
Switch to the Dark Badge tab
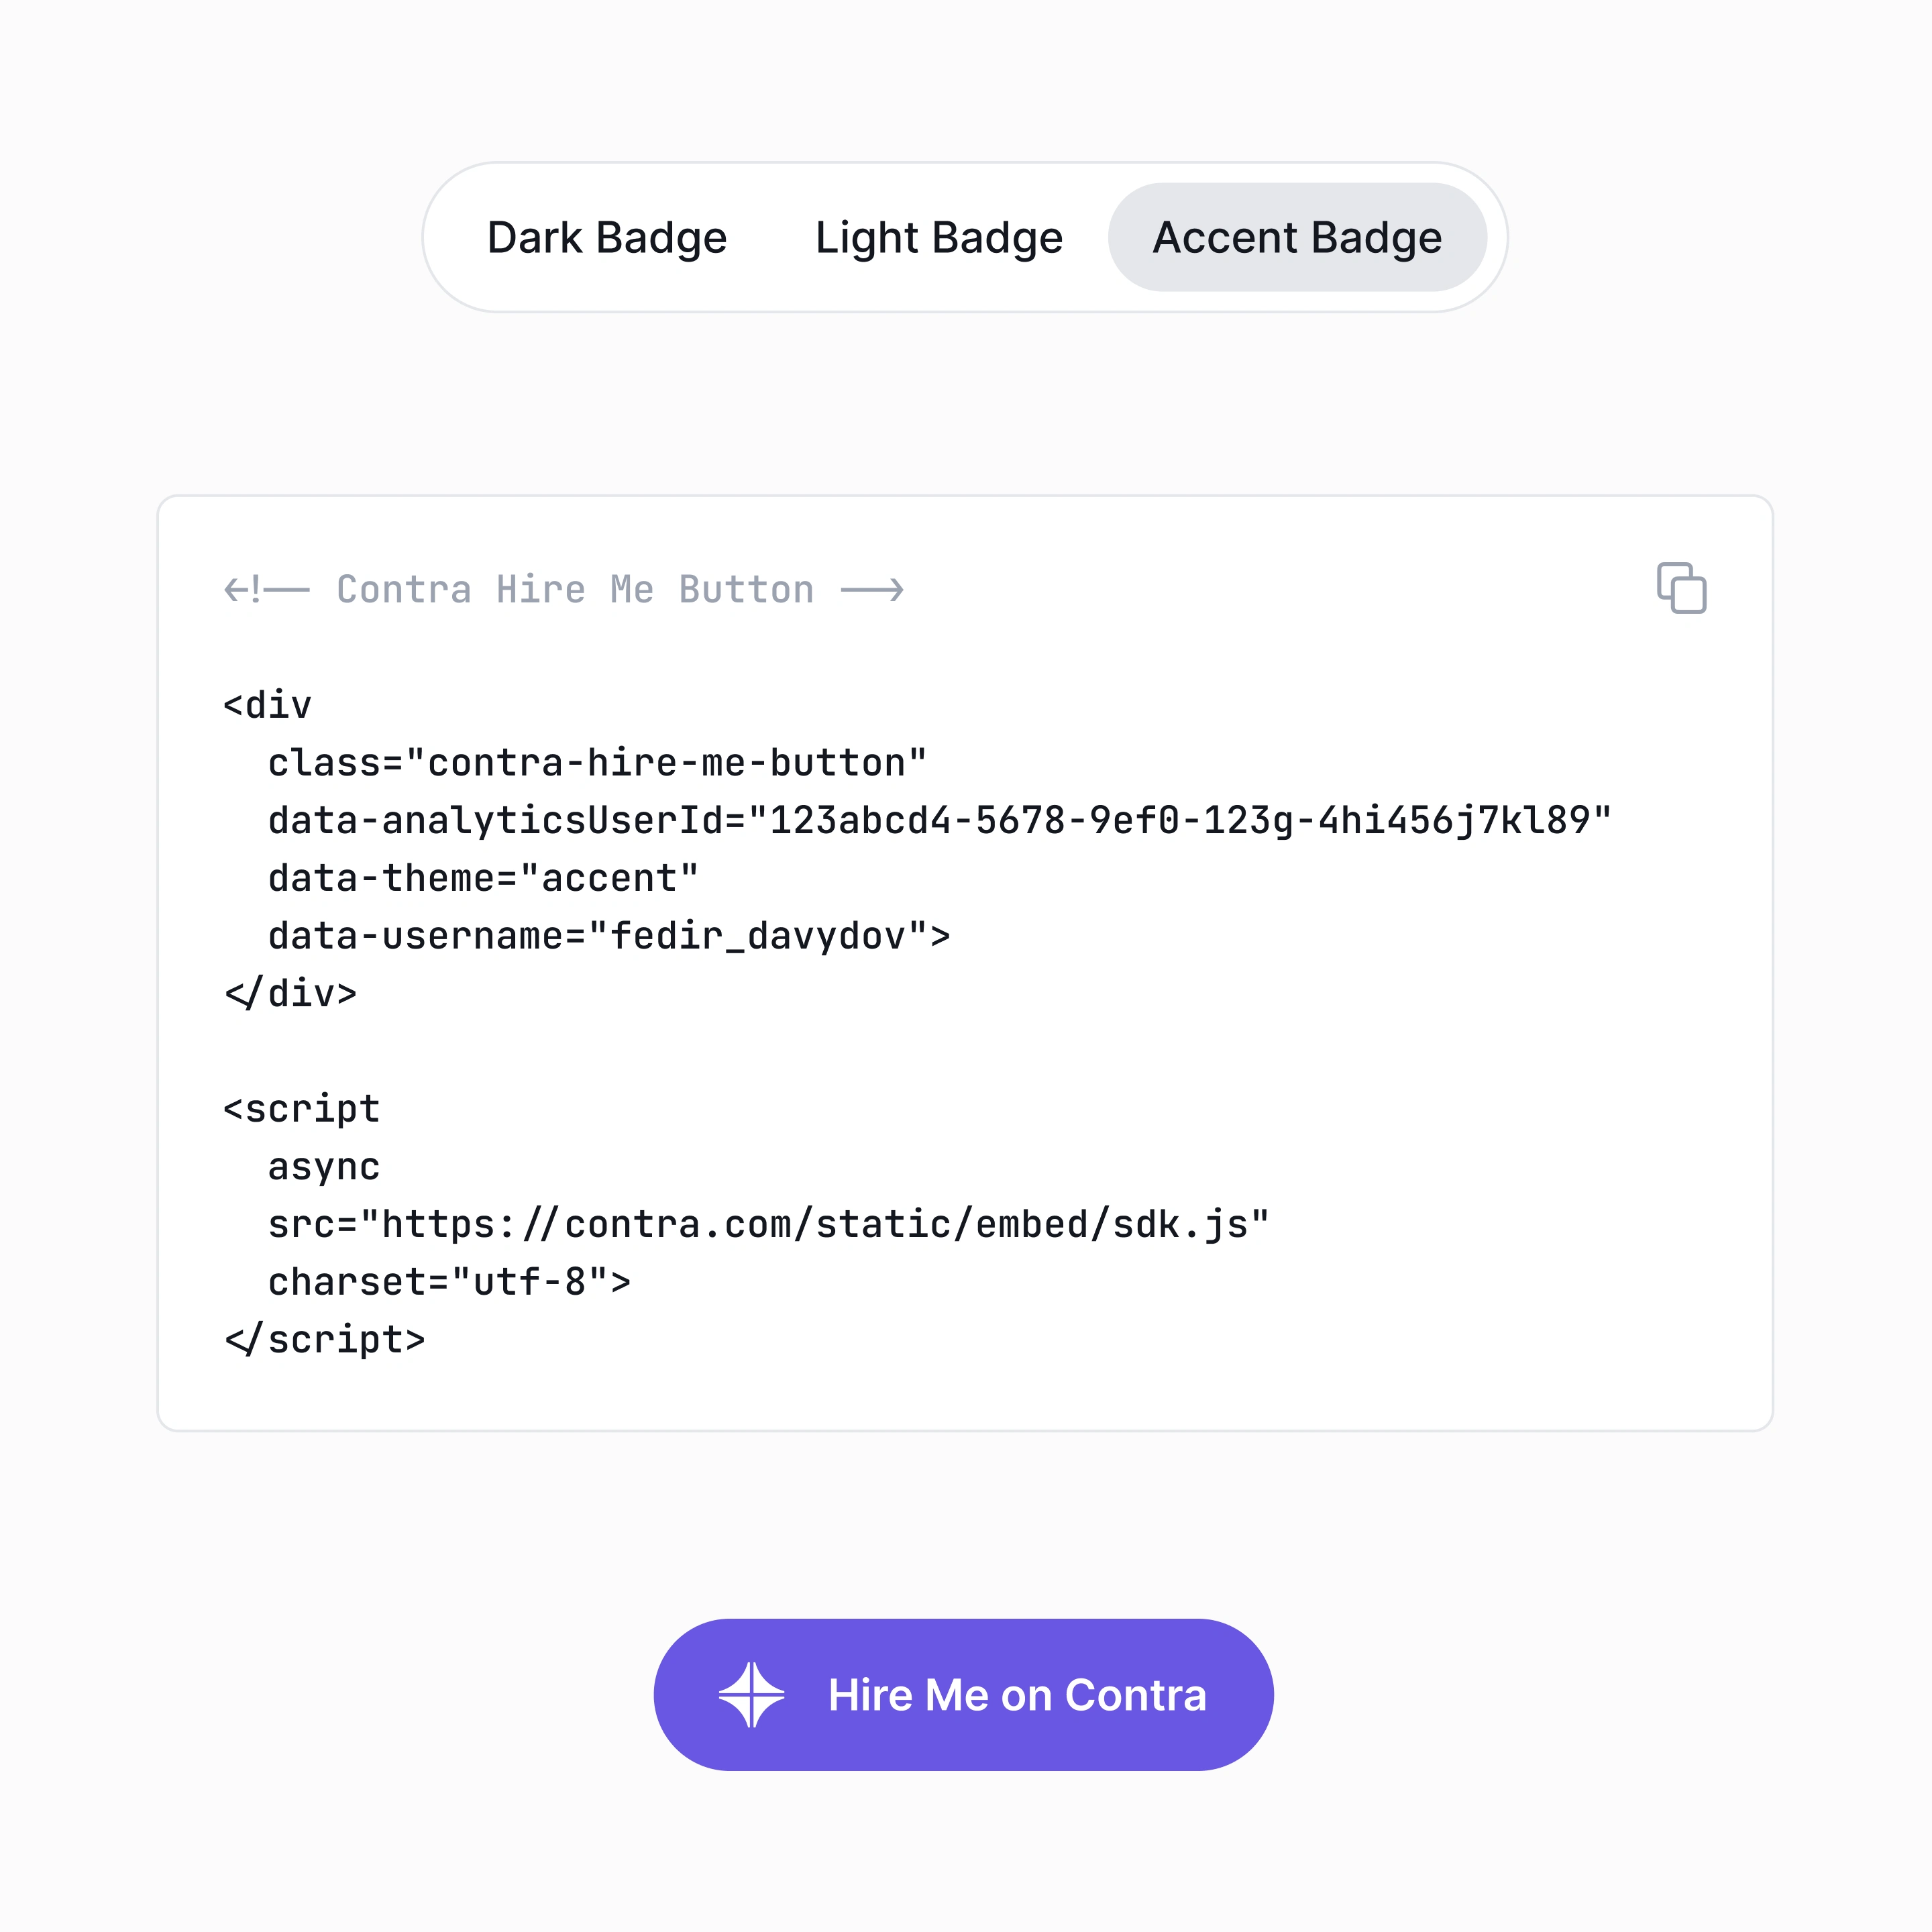(606, 238)
